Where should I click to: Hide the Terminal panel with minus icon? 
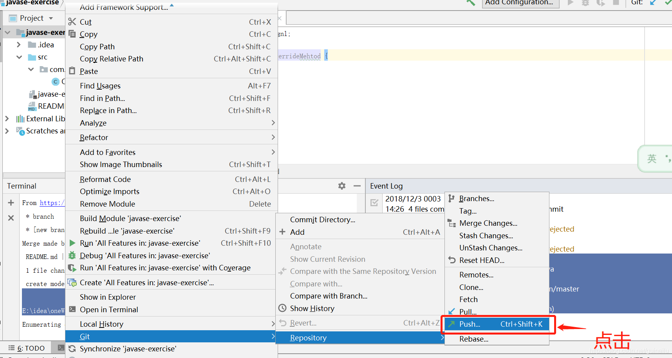tap(357, 186)
